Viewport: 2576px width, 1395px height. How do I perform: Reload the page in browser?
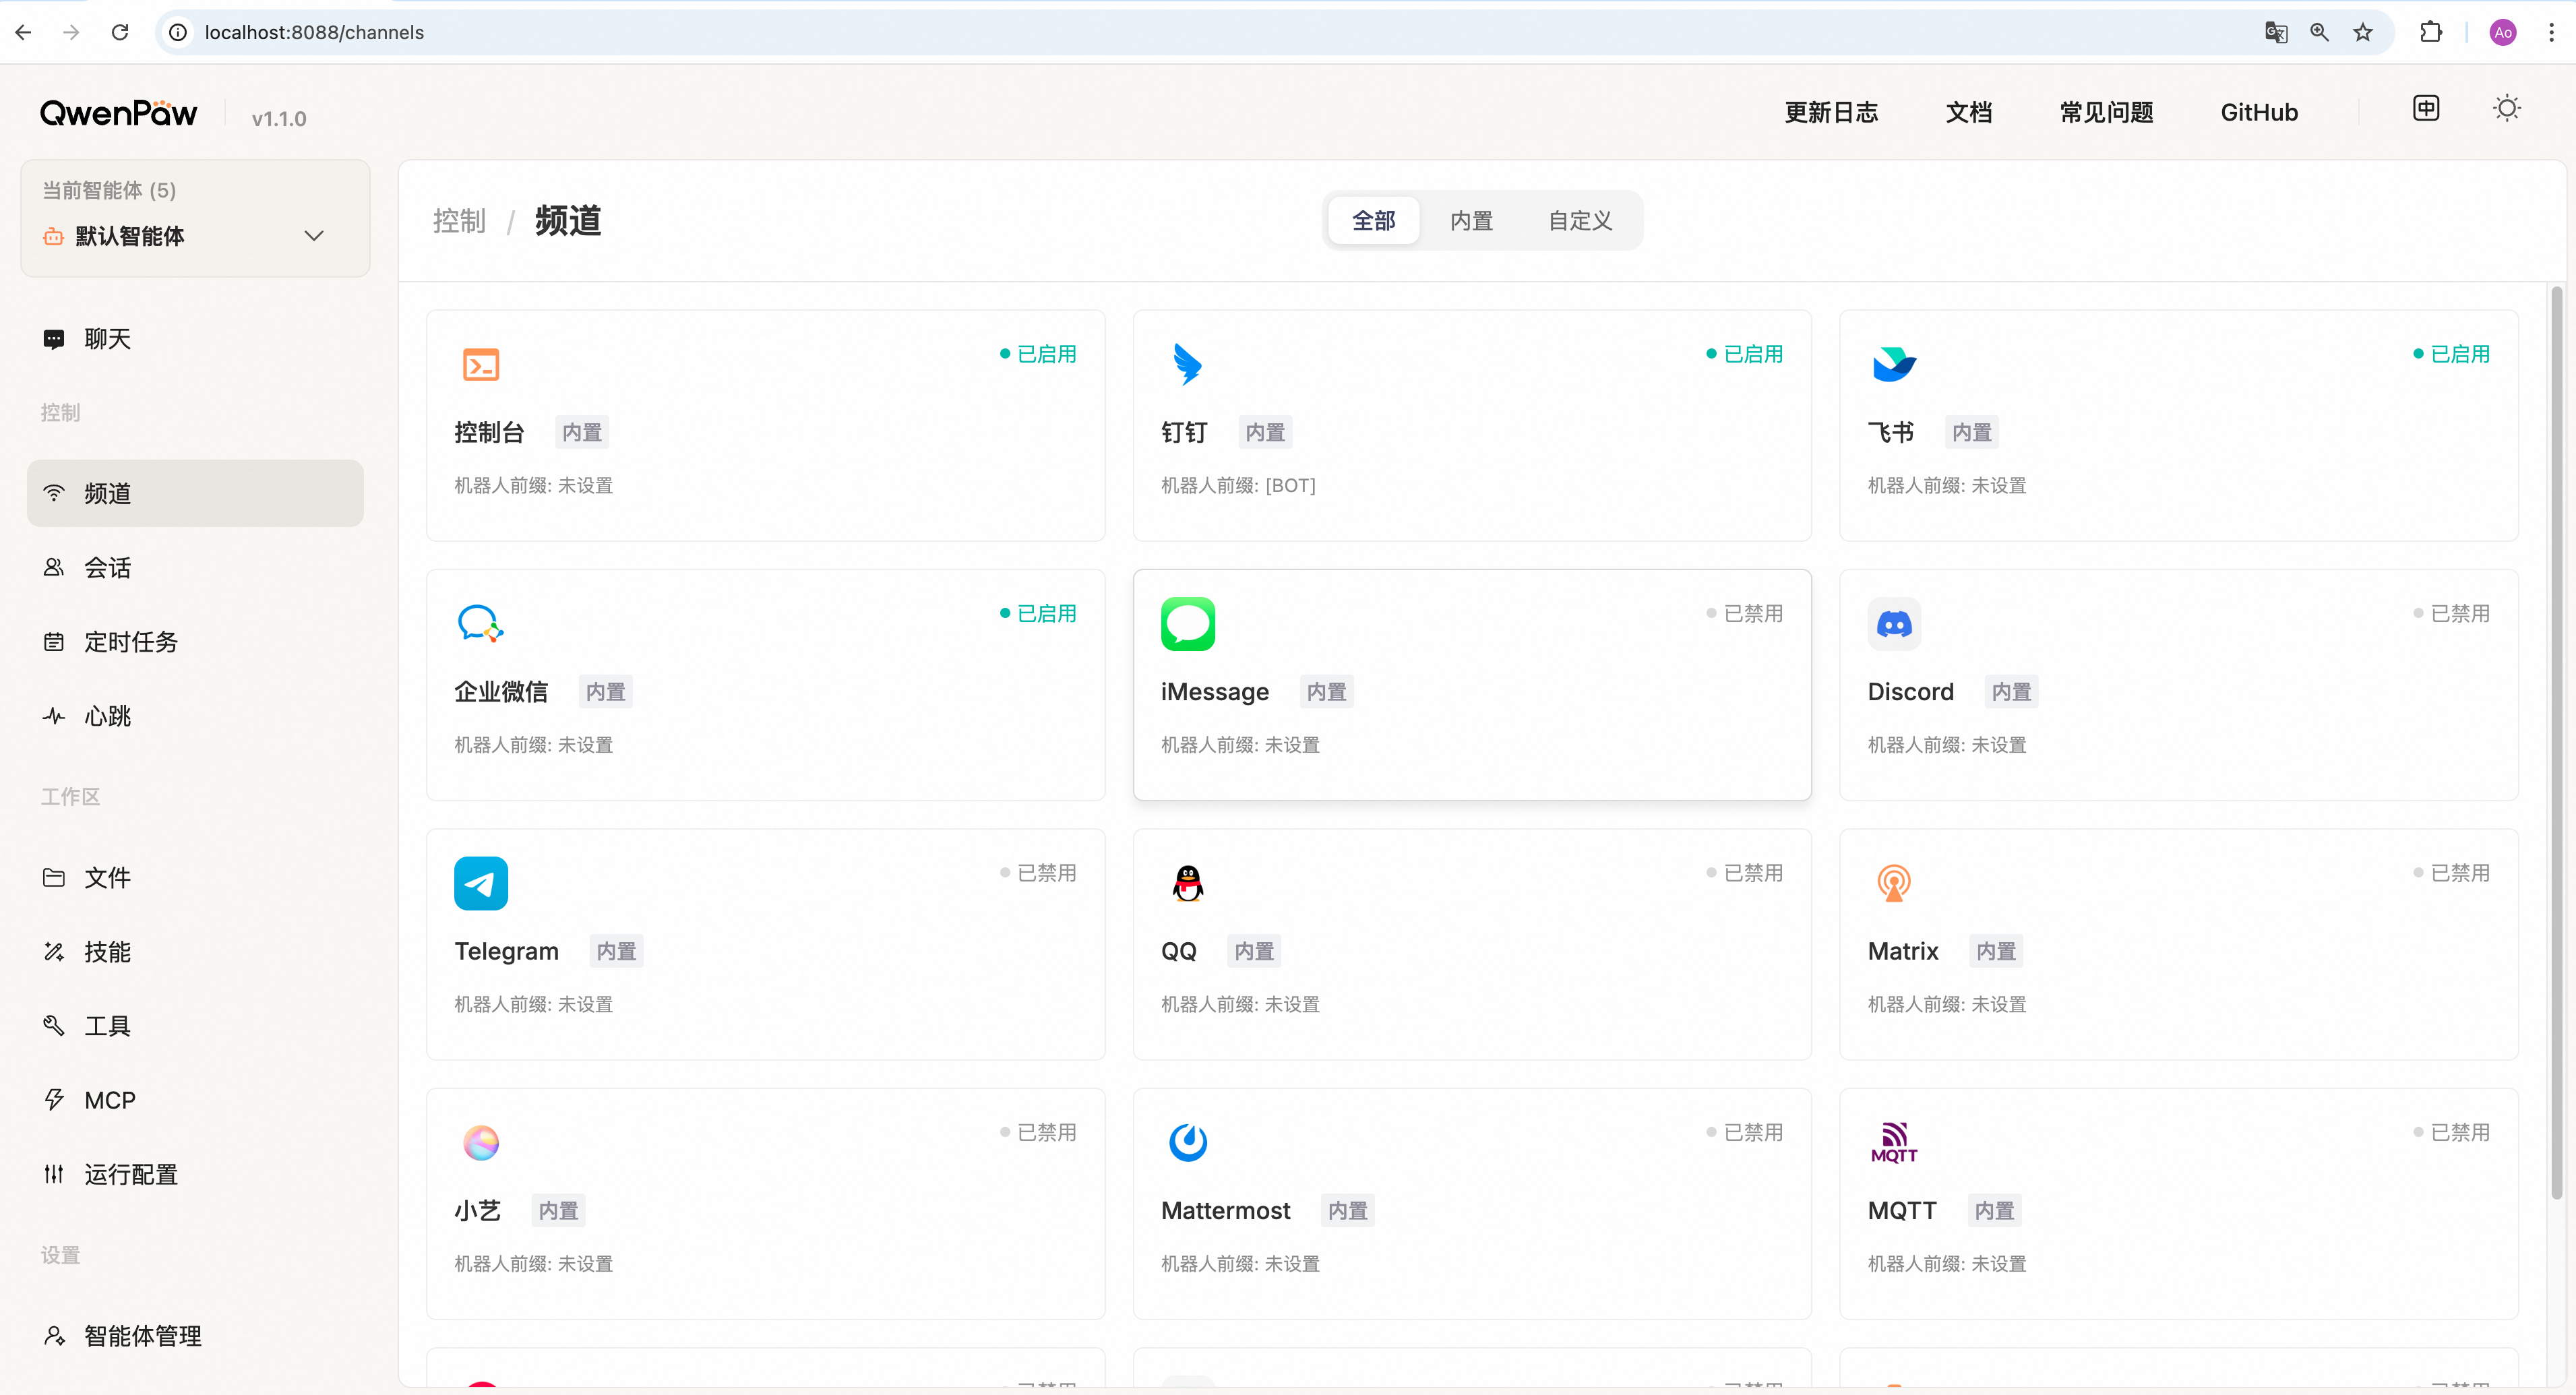(x=120, y=32)
